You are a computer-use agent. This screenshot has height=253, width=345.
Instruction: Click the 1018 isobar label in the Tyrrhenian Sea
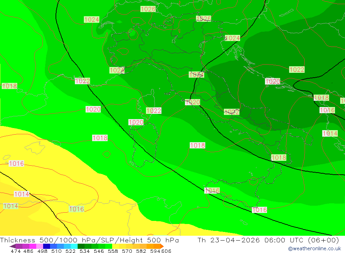pyautogui.click(x=197, y=145)
